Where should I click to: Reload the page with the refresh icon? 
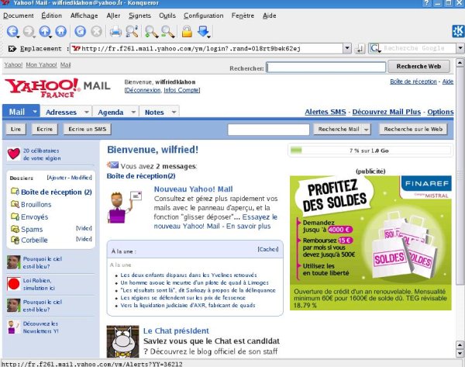(x=80, y=31)
